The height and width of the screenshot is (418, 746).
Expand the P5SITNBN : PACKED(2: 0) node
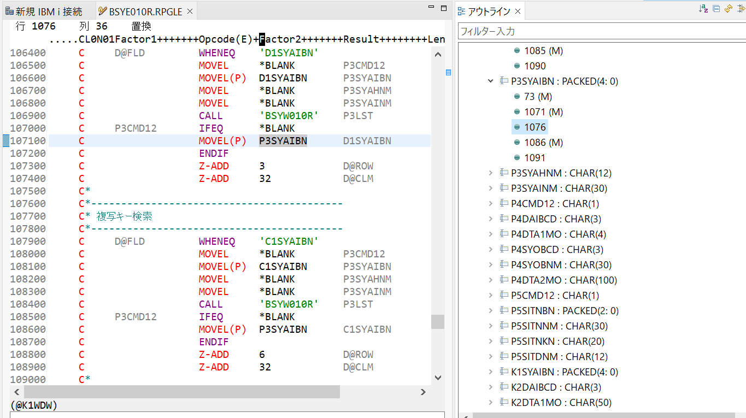point(491,310)
